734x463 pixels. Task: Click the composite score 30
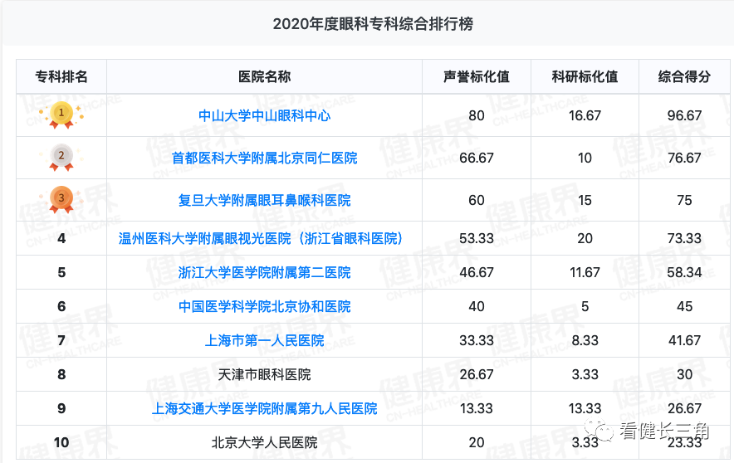pyautogui.click(x=684, y=374)
